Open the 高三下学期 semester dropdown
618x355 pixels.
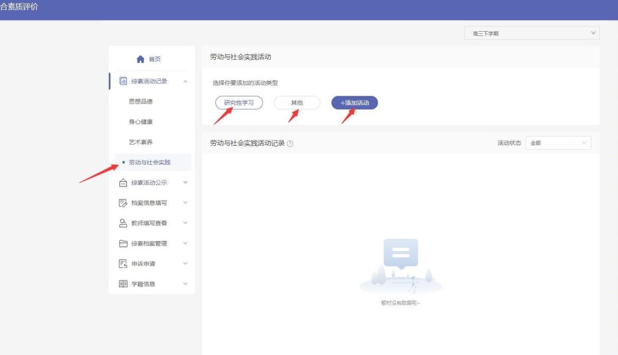pyautogui.click(x=531, y=33)
